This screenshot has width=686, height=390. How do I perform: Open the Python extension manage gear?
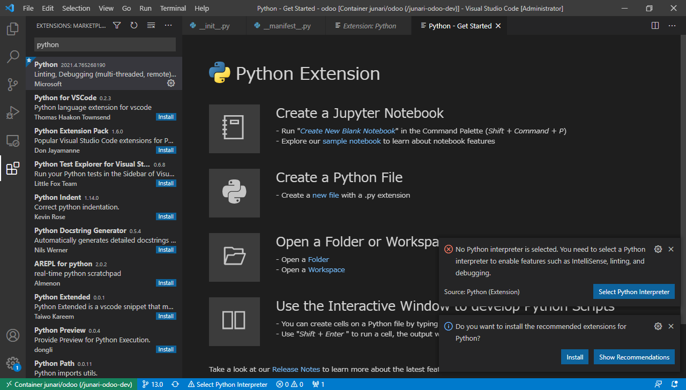point(171,83)
